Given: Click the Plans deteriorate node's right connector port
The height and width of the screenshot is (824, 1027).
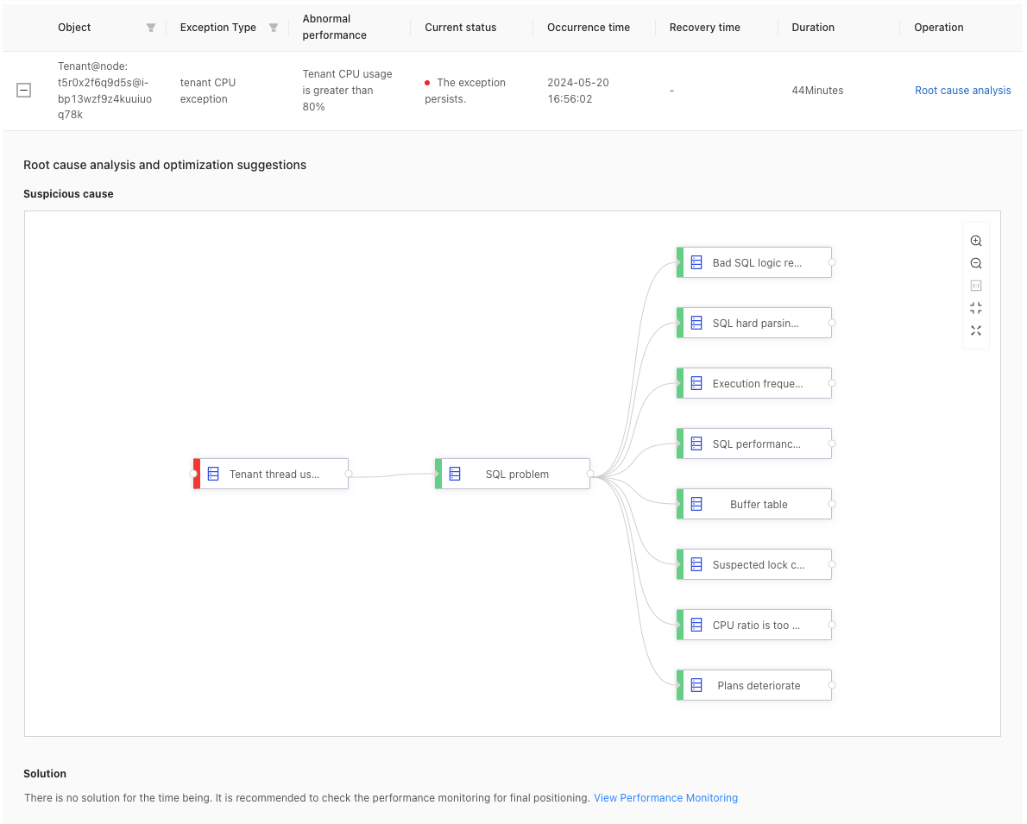Looking at the screenshot, I should click(x=832, y=685).
